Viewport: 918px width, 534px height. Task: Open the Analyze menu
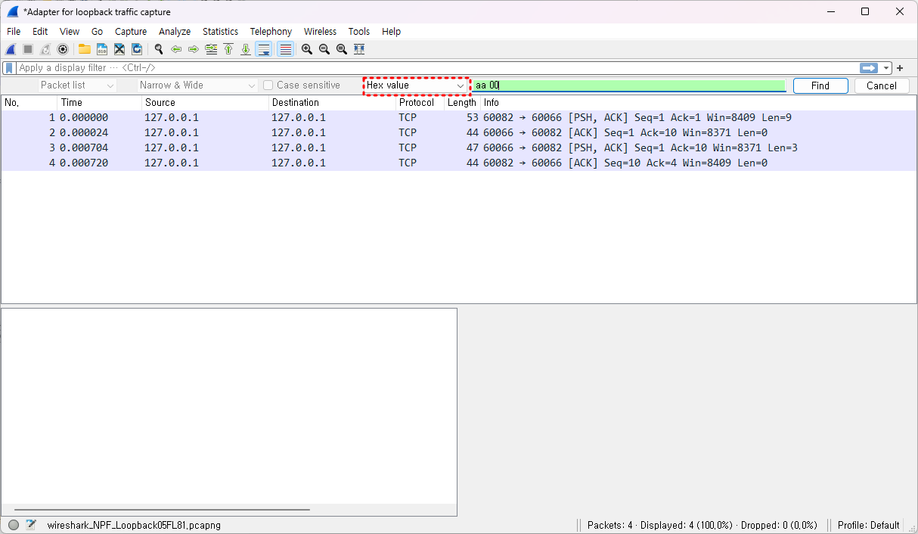point(175,32)
